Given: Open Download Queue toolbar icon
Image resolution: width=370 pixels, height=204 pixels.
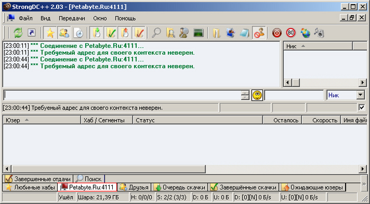Looking at the screenshot, I should [96, 33].
